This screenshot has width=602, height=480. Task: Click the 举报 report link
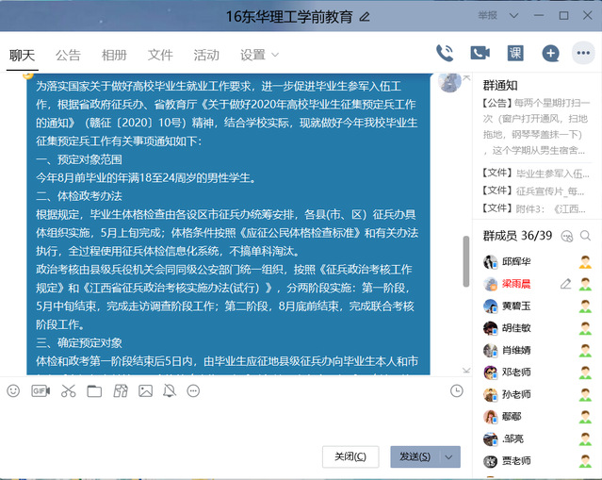pos(487,16)
